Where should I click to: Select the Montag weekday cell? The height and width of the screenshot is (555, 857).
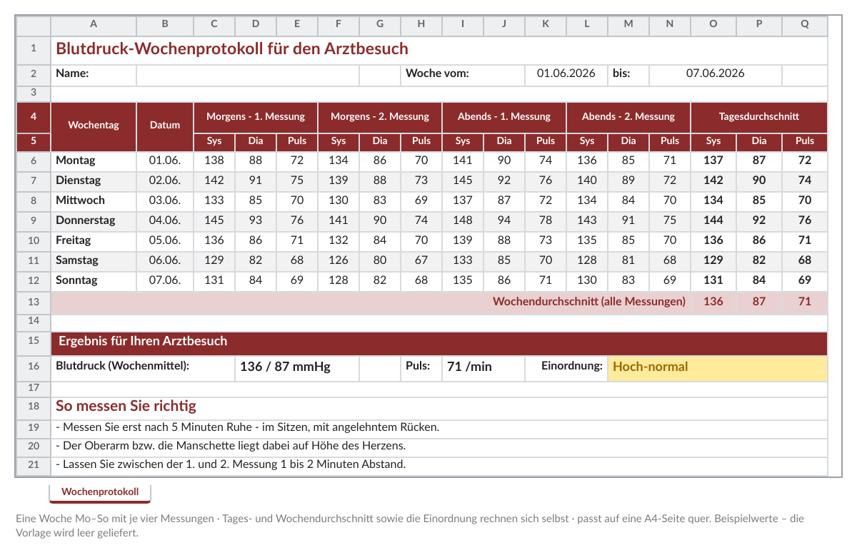tap(94, 161)
